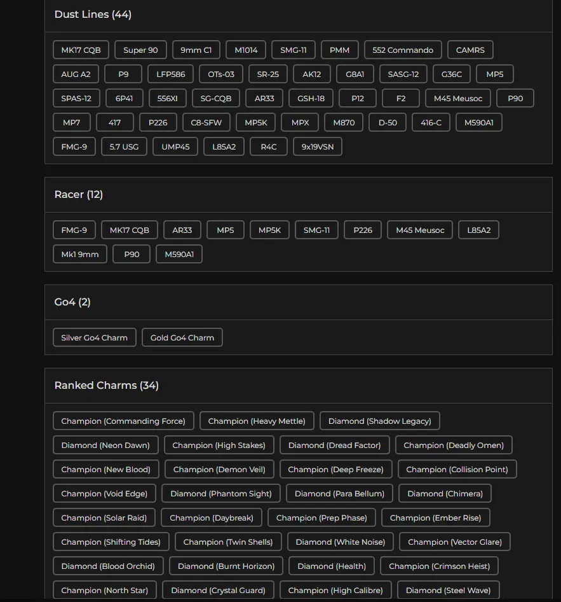Choose the CAMRS weapon tag
The image size is (561, 602).
[470, 50]
